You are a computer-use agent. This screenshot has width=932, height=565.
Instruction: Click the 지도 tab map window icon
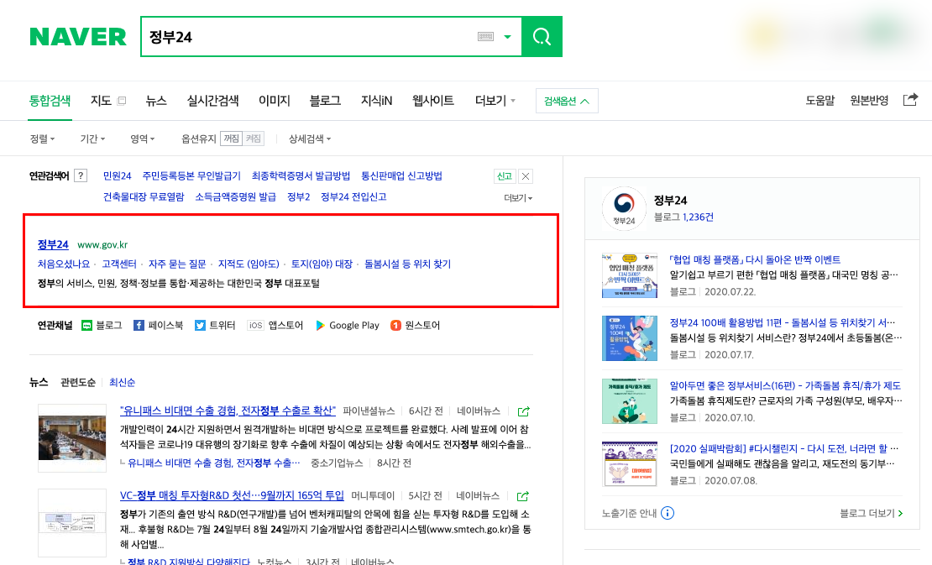(122, 101)
